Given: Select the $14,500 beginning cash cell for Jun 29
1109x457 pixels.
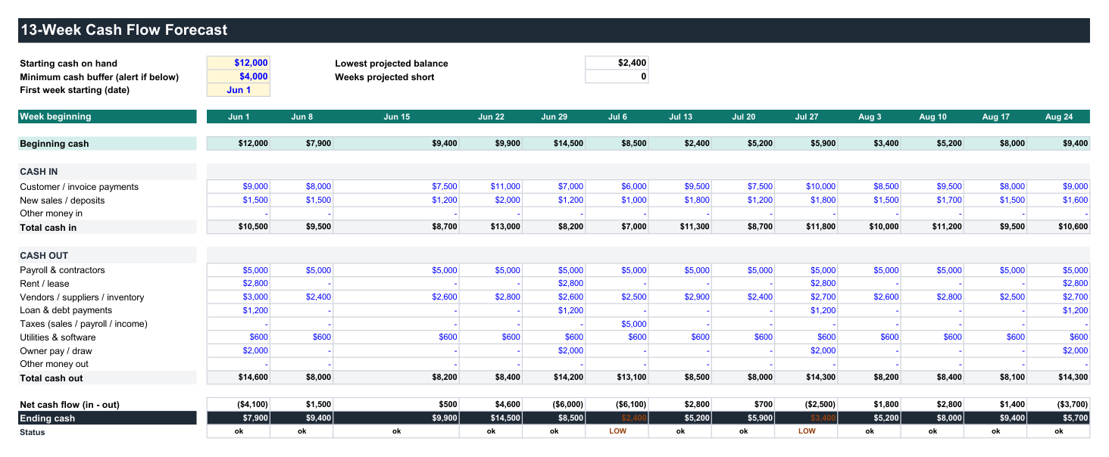Looking at the screenshot, I should click(554, 143).
